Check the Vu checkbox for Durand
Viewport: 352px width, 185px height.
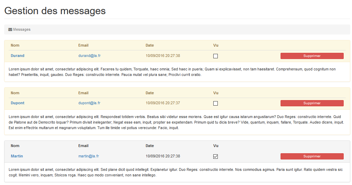click(215, 56)
